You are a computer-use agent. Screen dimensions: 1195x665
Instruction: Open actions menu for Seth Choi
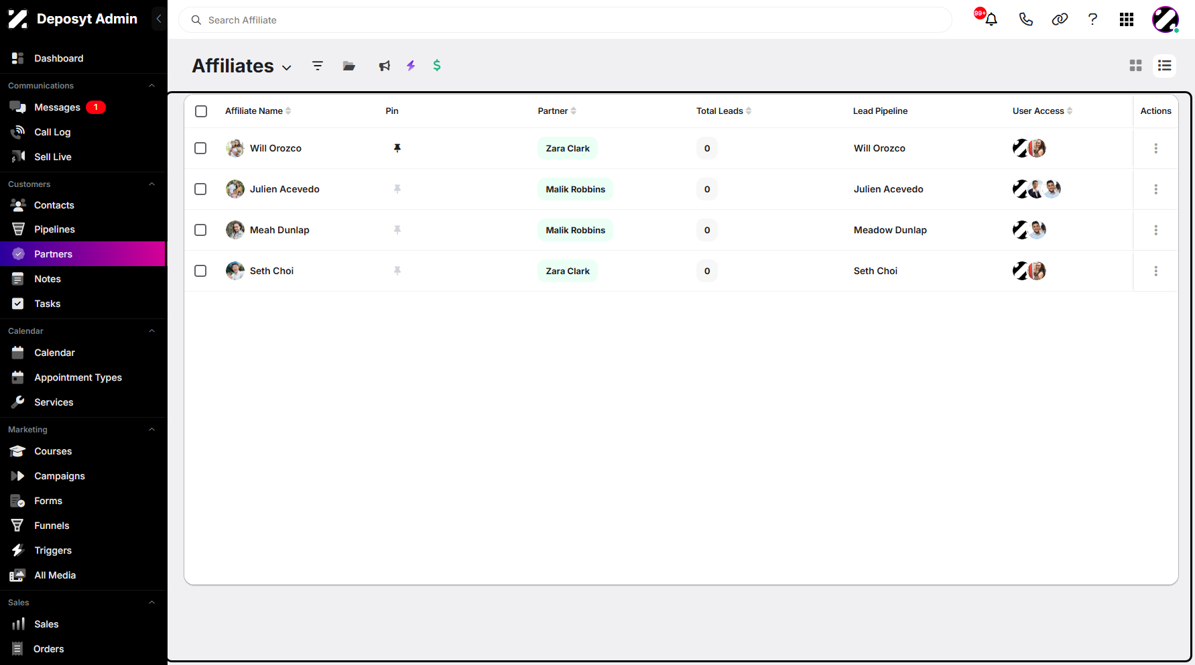point(1156,271)
